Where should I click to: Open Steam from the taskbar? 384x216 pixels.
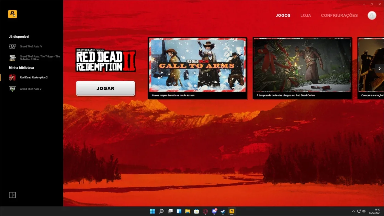[x=223, y=211]
